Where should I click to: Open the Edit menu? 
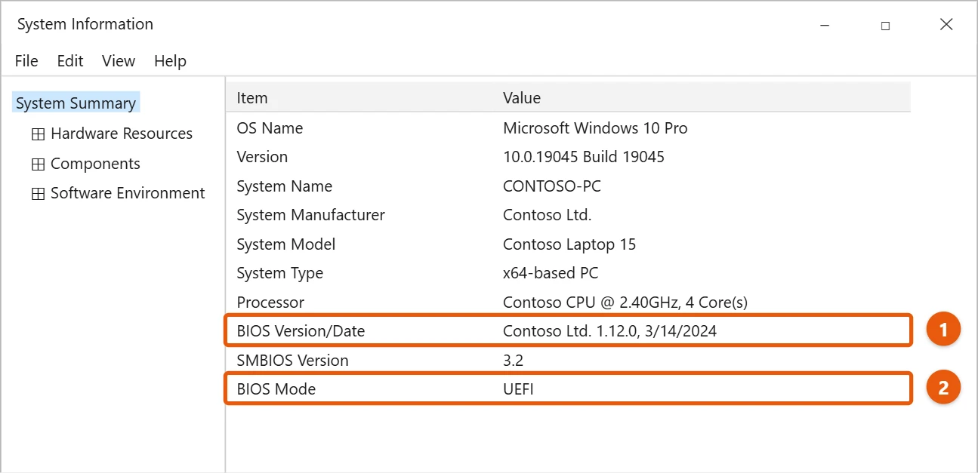tap(70, 61)
